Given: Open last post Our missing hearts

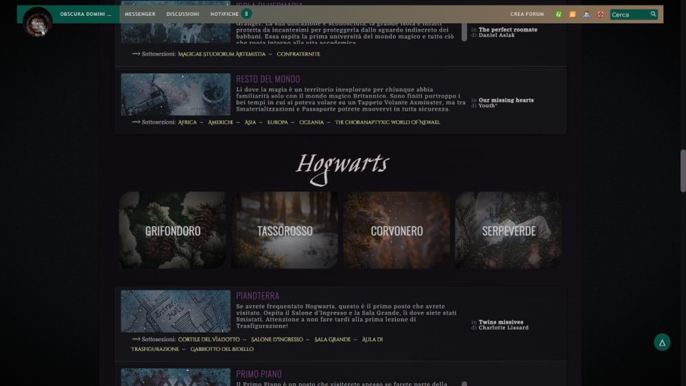Looking at the screenshot, I should pyautogui.click(x=506, y=100).
